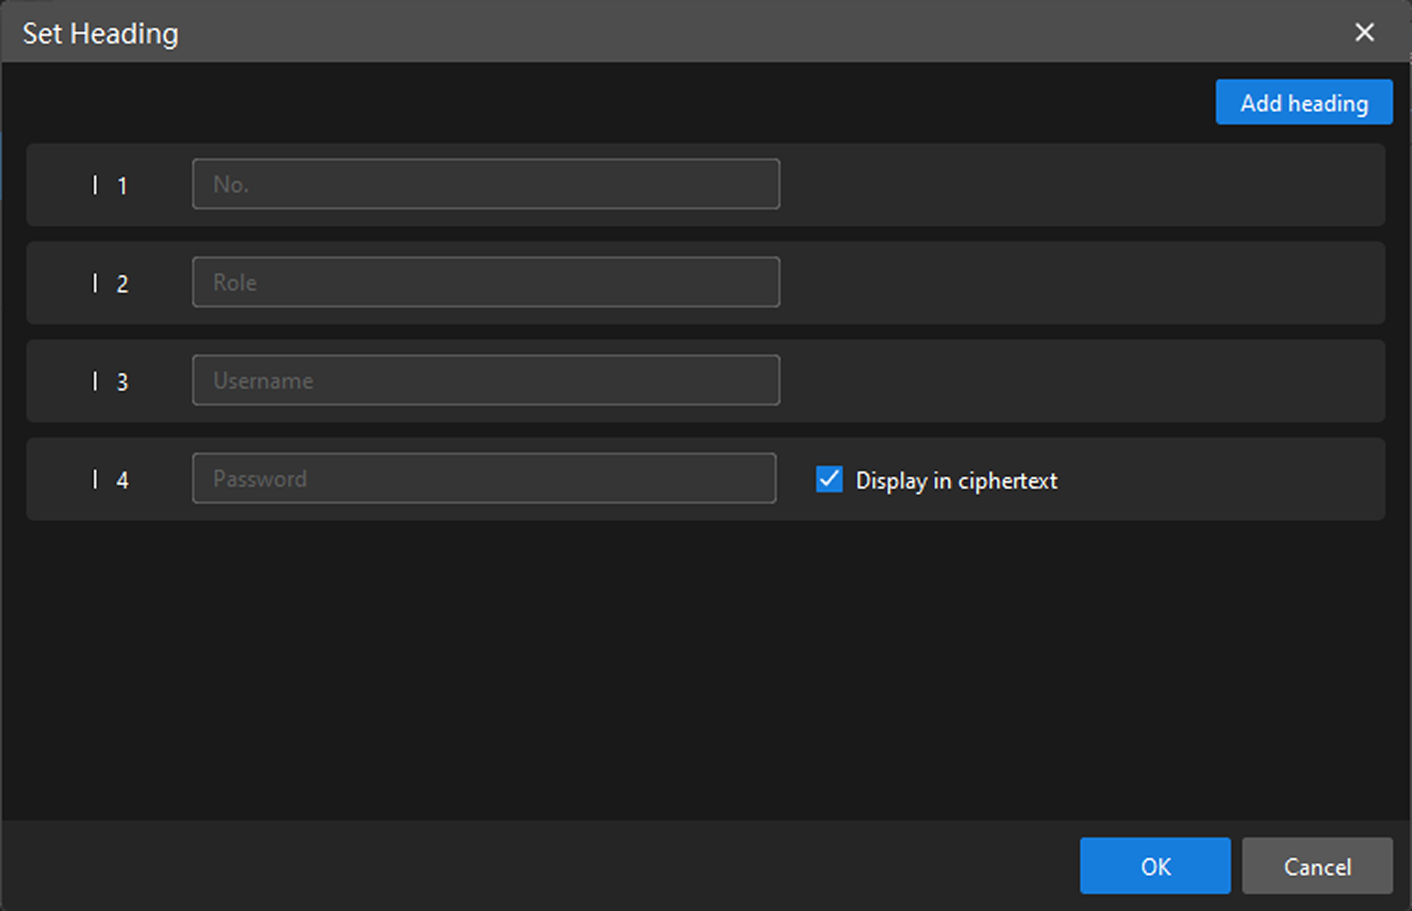Close the Set Heading dialog with X
This screenshot has width=1412, height=911.
click(x=1364, y=32)
